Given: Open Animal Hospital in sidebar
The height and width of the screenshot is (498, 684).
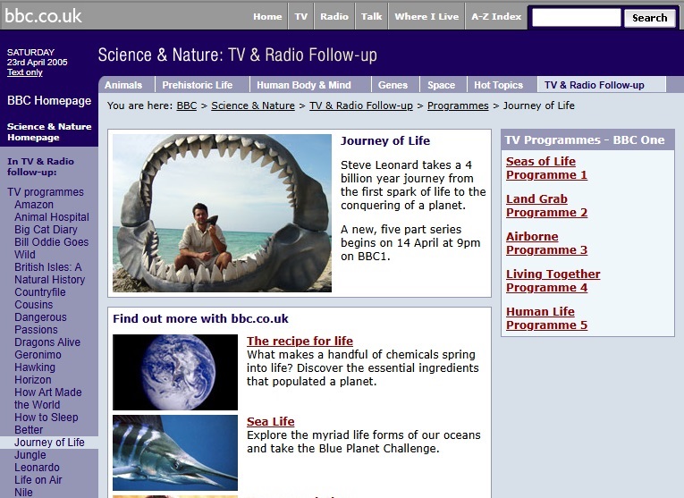Looking at the screenshot, I should [52, 217].
